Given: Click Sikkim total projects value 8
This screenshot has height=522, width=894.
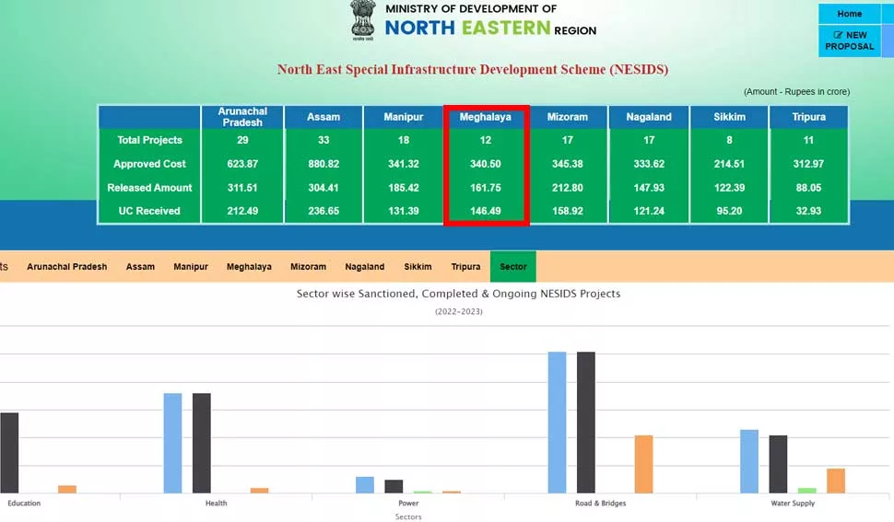Looking at the screenshot, I should click(729, 140).
